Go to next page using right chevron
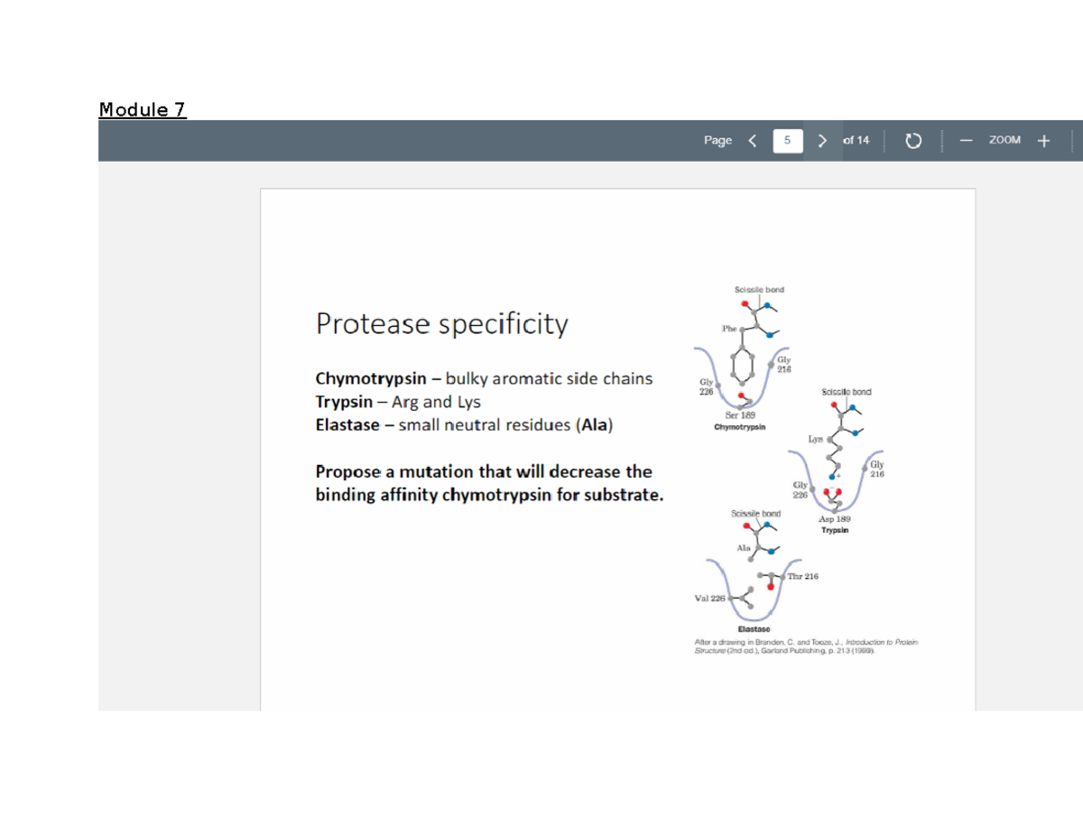 (x=822, y=140)
